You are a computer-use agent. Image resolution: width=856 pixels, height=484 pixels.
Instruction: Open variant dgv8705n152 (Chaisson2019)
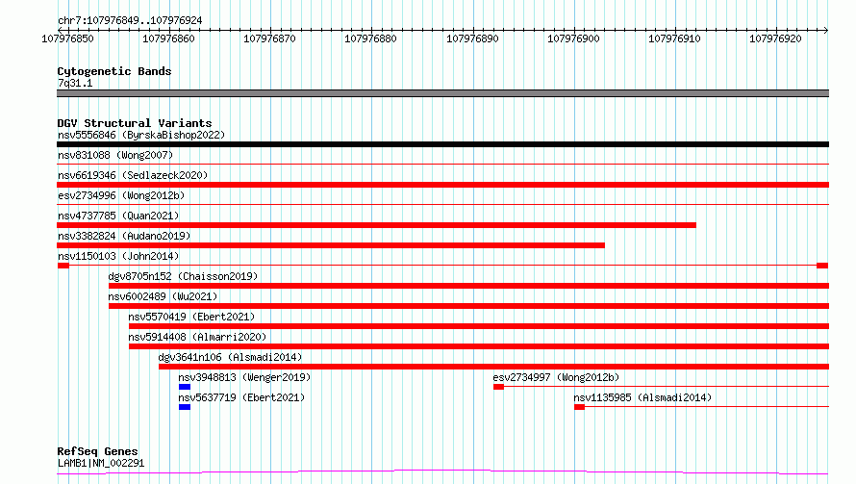click(183, 276)
